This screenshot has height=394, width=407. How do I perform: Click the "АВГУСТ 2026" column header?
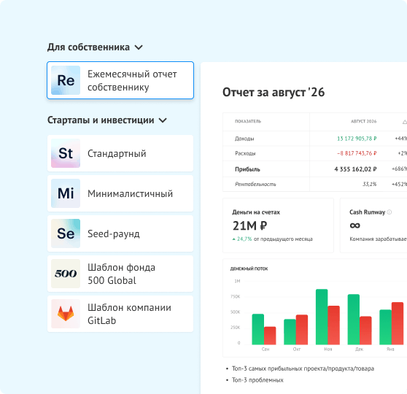[x=364, y=121]
